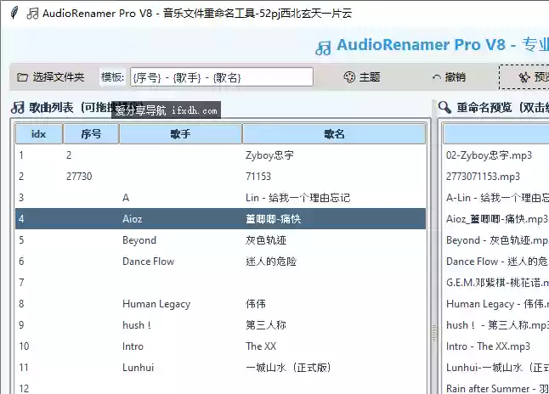549x394 pixels.
Task: Select preview entry Intro - The XX.mp3
Action: click(x=489, y=346)
